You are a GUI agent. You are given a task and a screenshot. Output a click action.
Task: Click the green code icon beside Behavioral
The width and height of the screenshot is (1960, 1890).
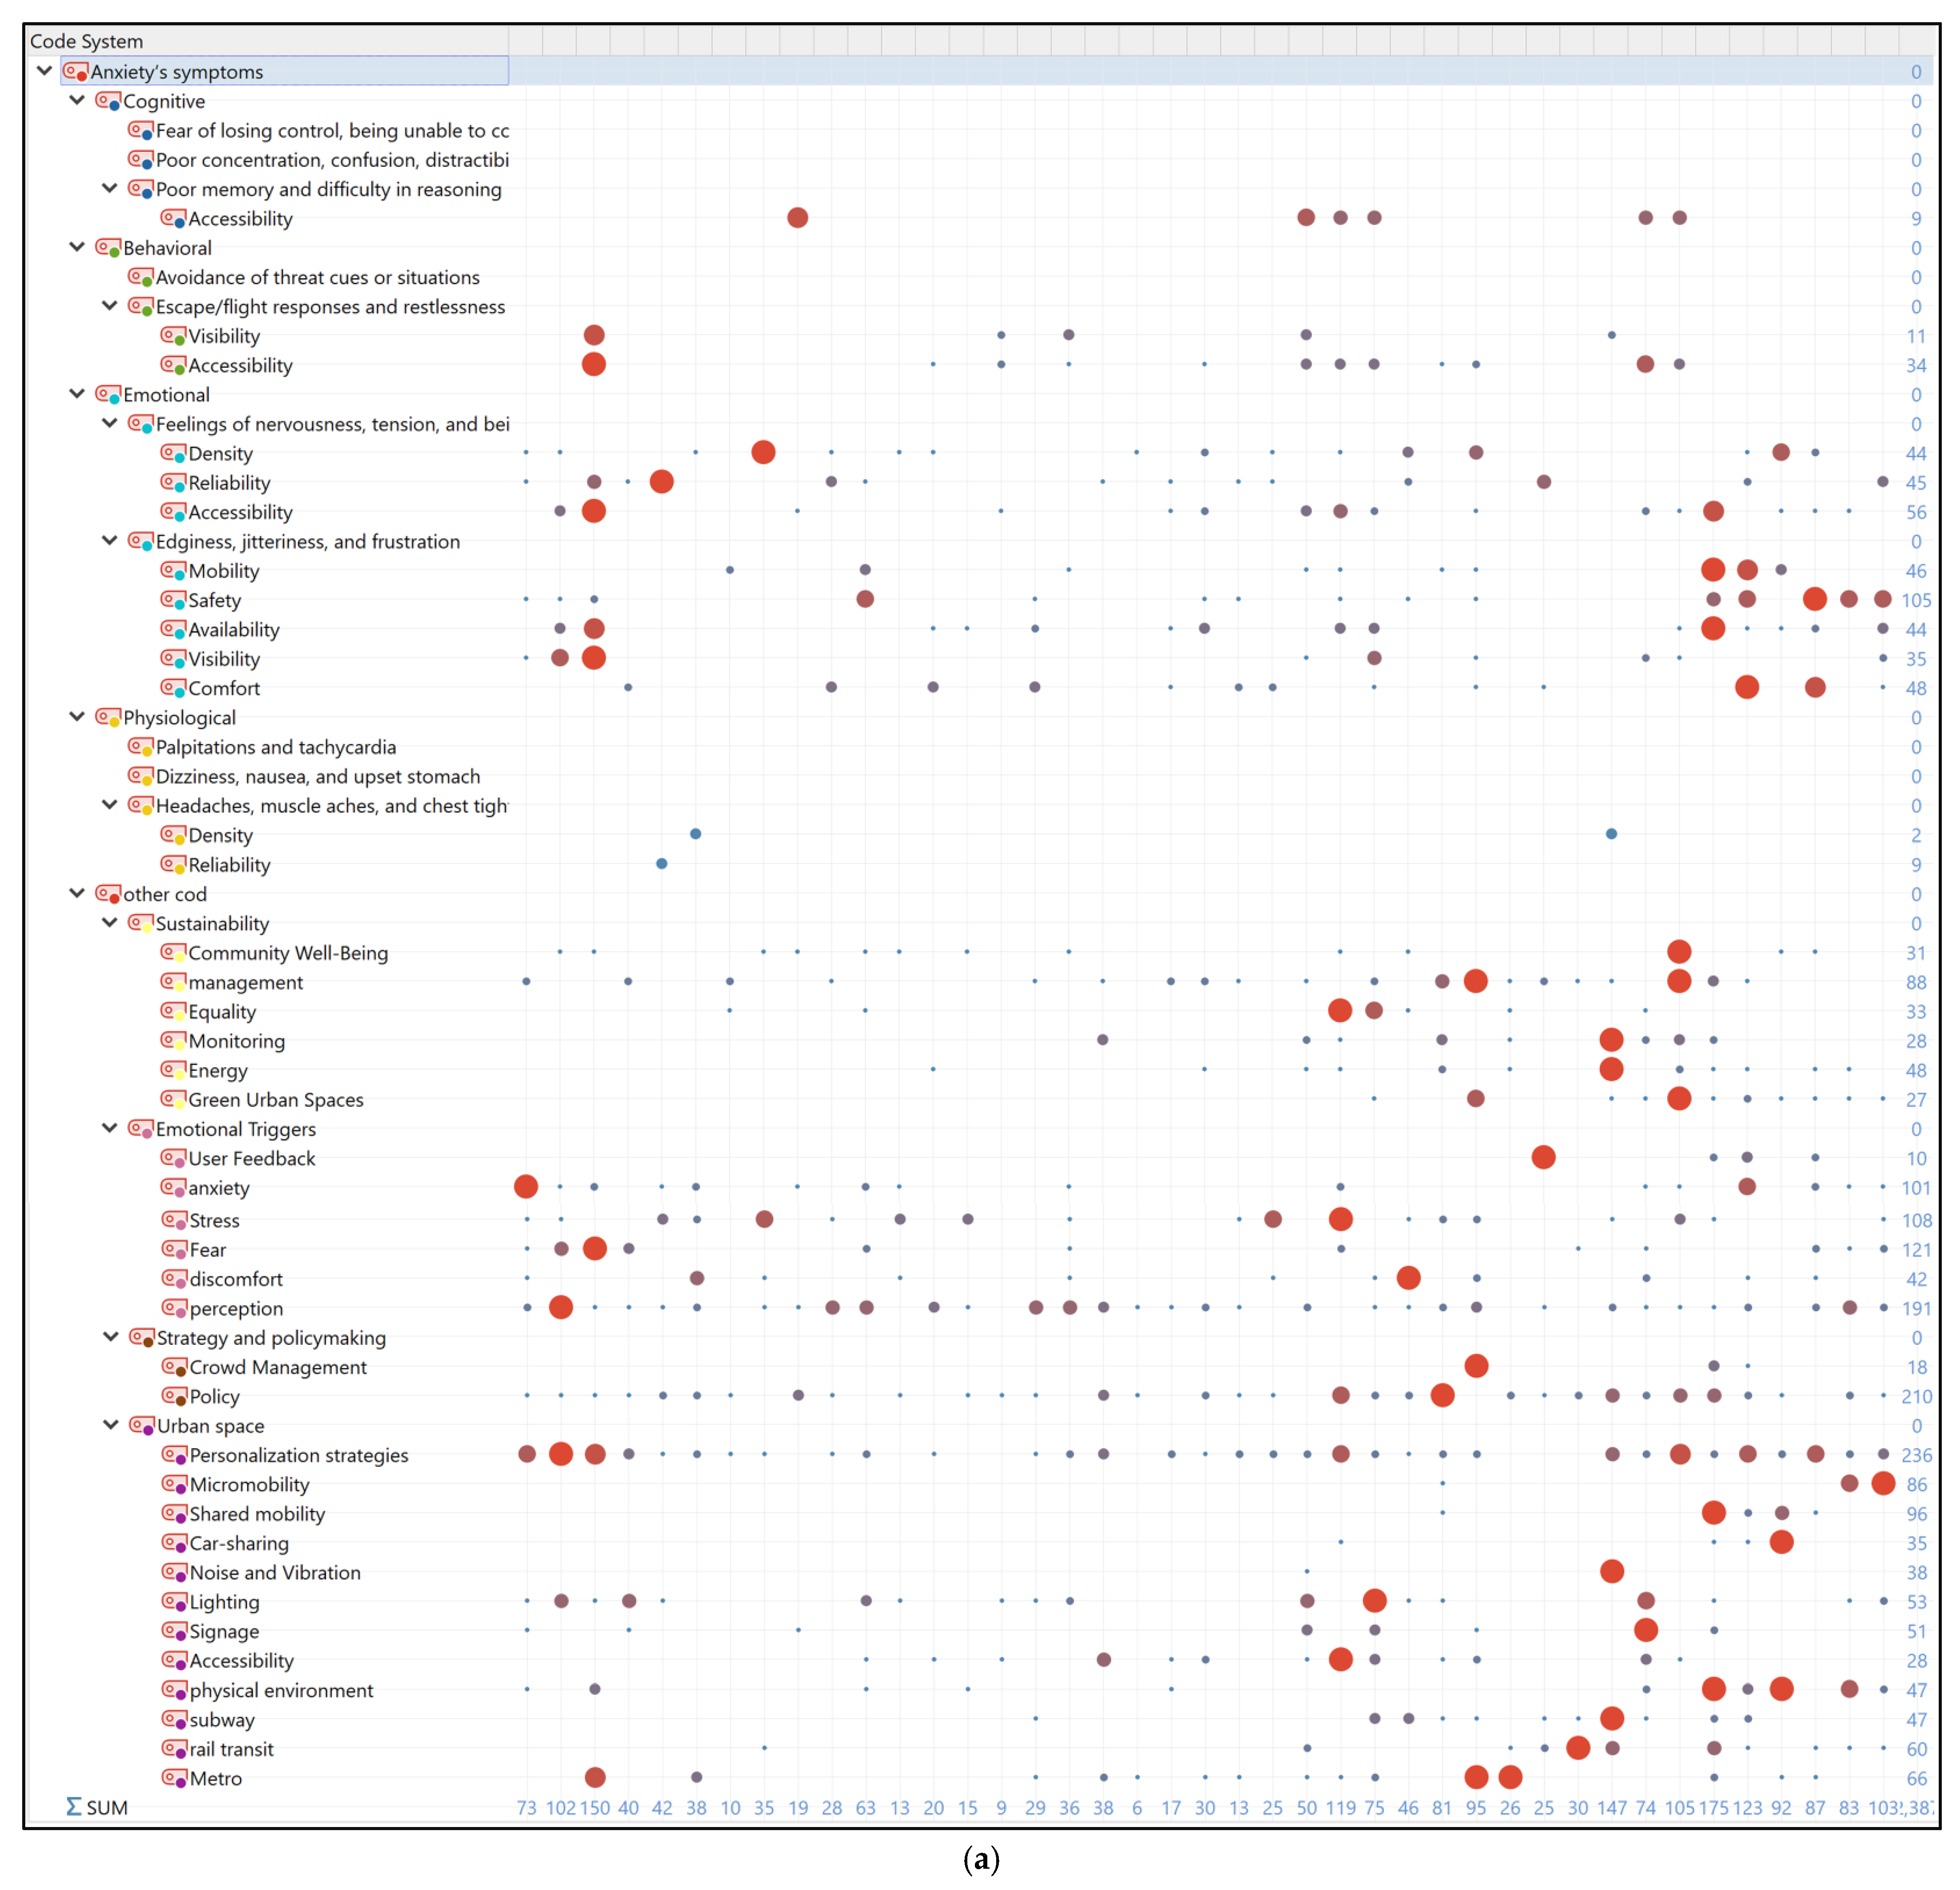click(x=108, y=247)
